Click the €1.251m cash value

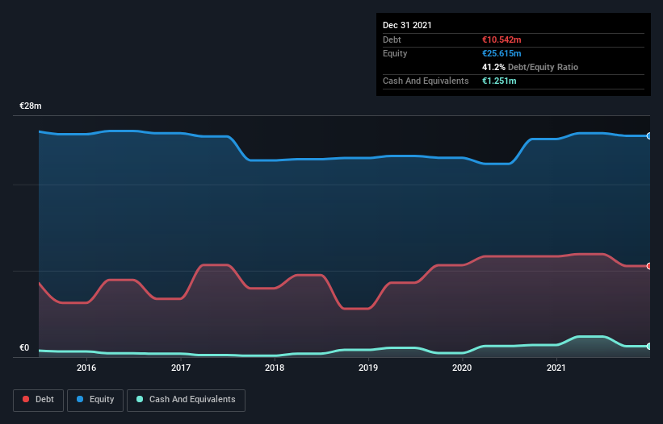[x=499, y=81]
